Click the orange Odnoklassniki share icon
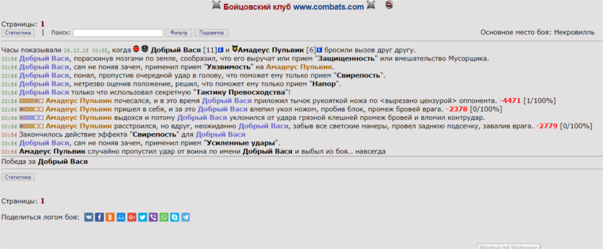The width and height of the screenshot is (603, 249). pos(110,217)
